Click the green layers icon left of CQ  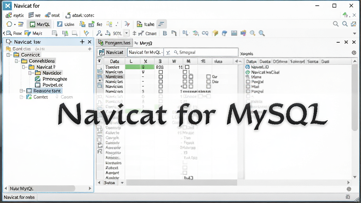[x=196, y=33]
